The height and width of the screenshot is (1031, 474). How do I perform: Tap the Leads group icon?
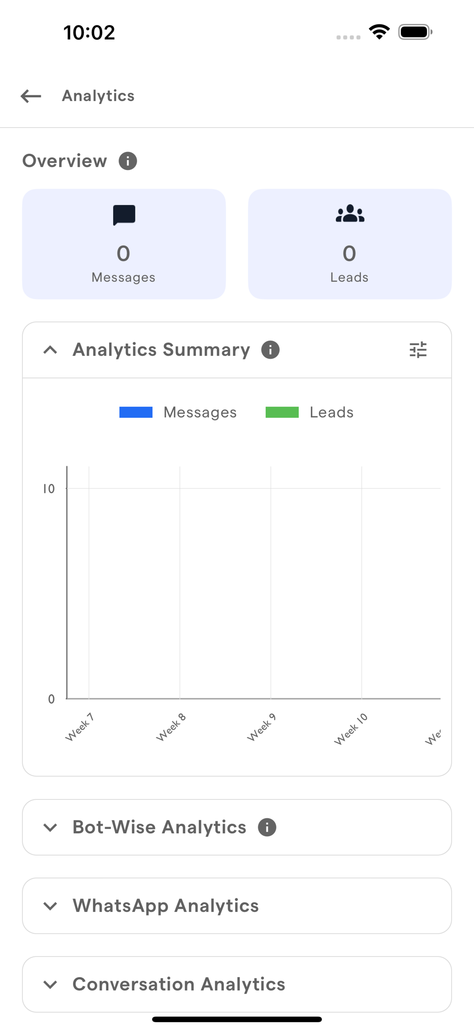350,214
